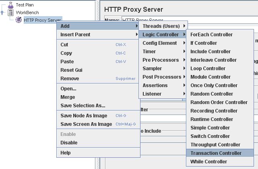Choose Recording Controller in the list
258x169 pixels.
(x=214, y=111)
